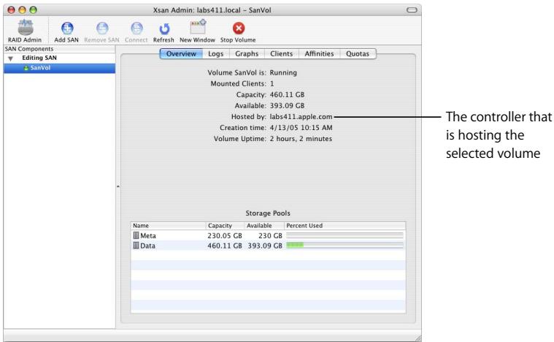The width and height of the screenshot is (554, 342).
Task: Click the Data pool percent used bar
Action: 345,245
